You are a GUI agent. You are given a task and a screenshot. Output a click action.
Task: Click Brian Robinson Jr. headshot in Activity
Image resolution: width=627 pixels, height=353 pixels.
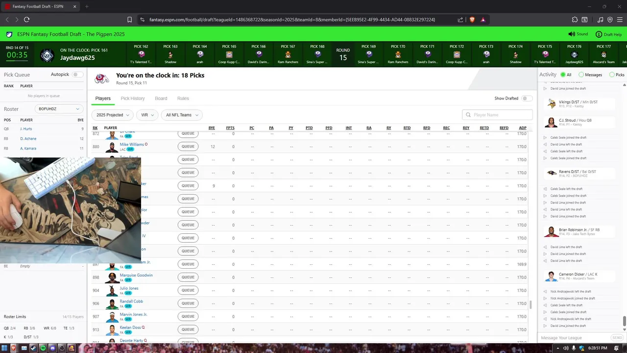tap(552, 231)
